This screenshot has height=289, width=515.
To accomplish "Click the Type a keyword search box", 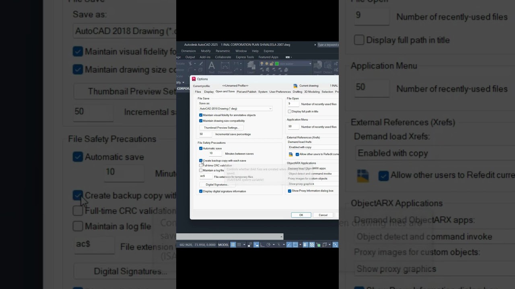I will (x=328, y=45).
